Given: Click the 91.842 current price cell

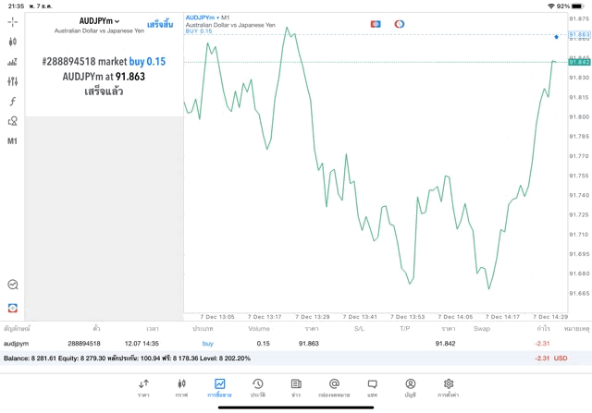Looking at the screenshot, I should (x=445, y=343).
